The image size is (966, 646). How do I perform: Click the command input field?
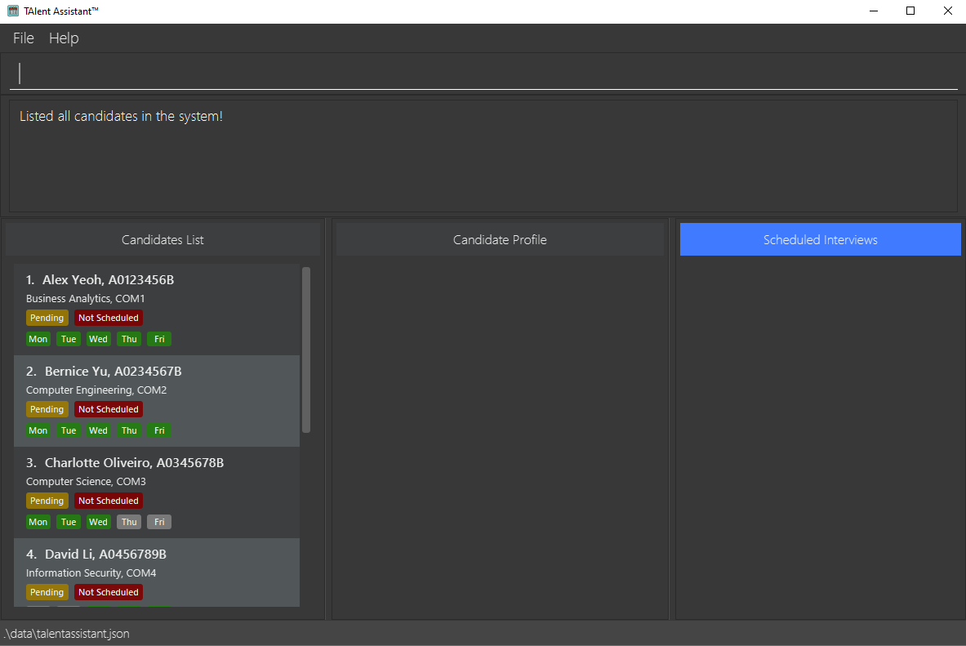click(483, 74)
